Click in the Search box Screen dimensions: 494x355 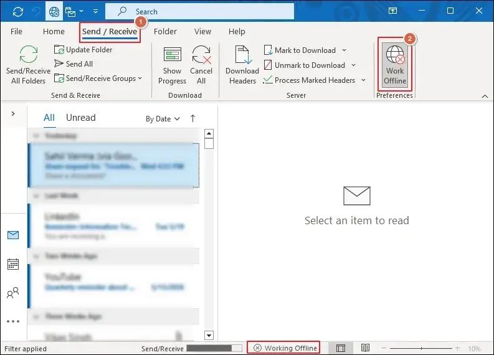coord(199,11)
